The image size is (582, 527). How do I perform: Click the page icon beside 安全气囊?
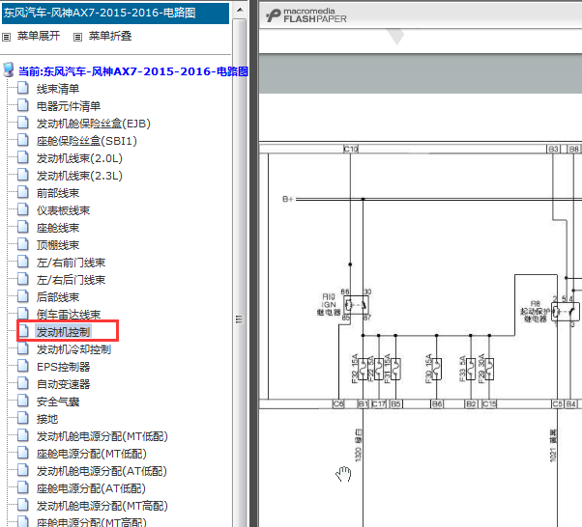point(23,401)
